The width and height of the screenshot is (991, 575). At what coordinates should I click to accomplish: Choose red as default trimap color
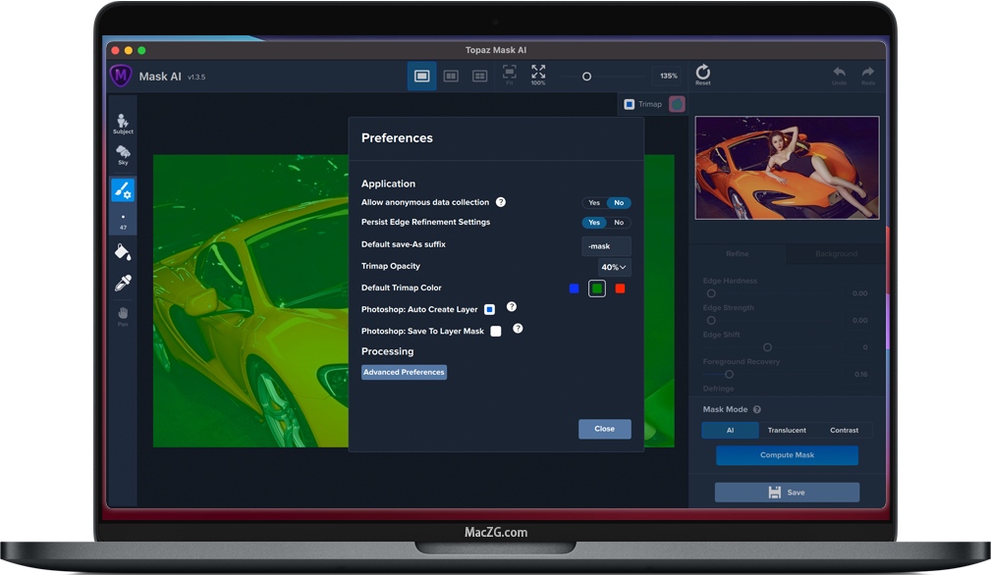pyautogui.click(x=620, y=288)
